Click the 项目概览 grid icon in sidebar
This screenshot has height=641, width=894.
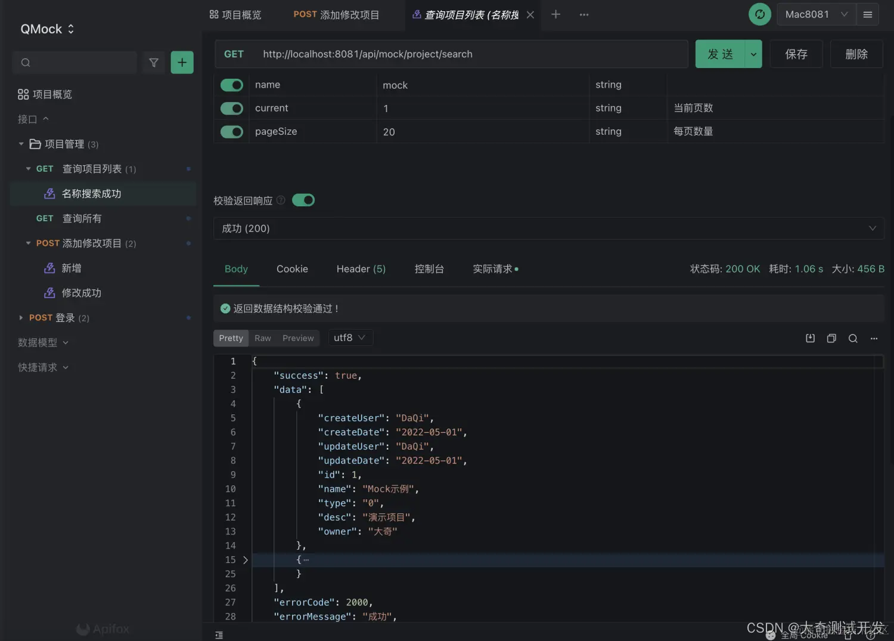coord(23,94)
